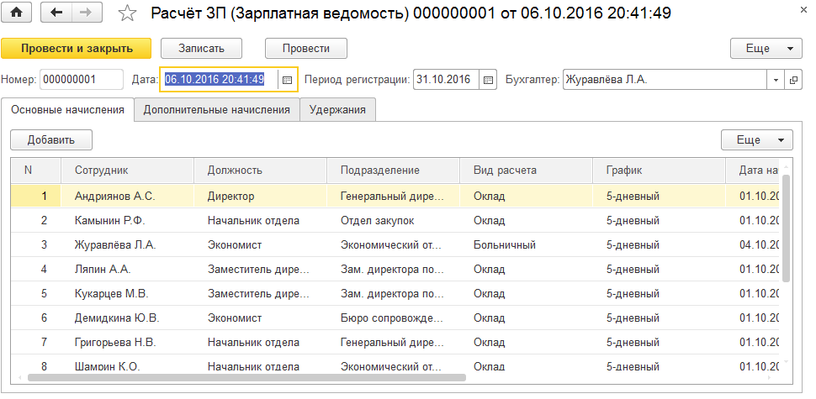Click the Записать button
Image resolution: width=816 pixels, height=399 pixels.
[x=201, y=49]
